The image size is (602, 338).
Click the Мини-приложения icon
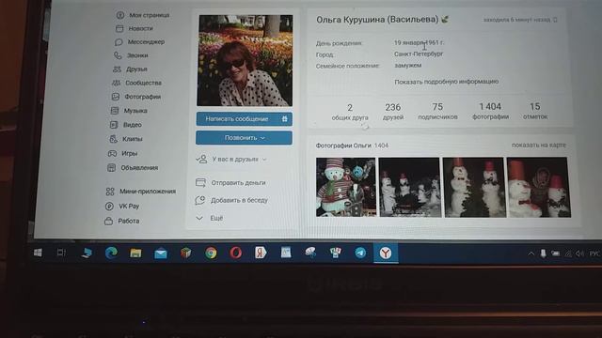click(110, 192)
